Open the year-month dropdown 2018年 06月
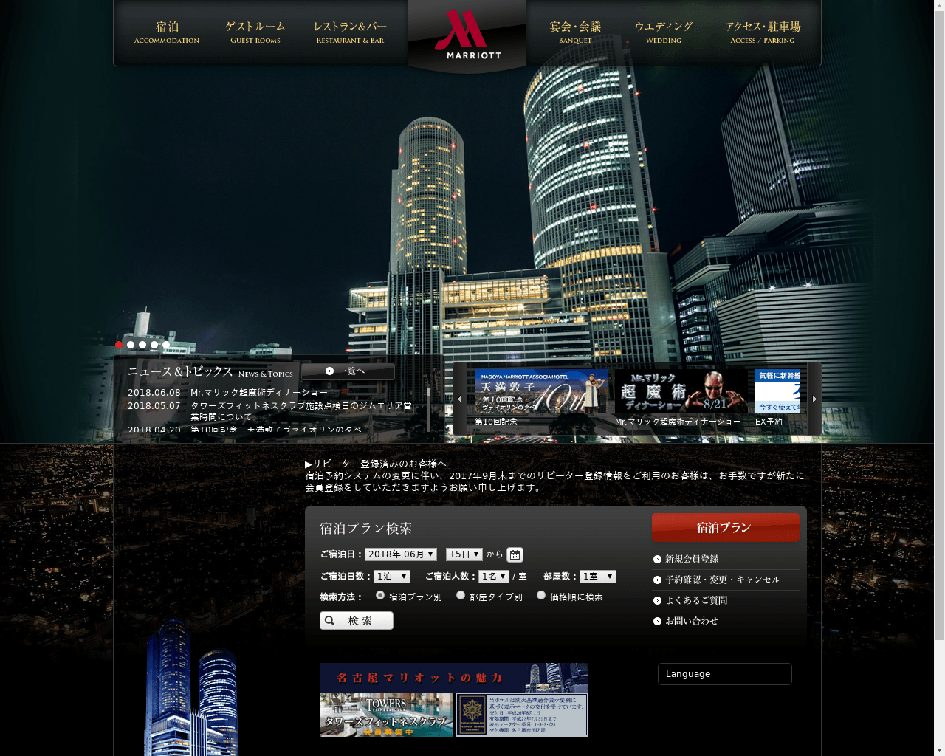The height and width of the screenshot is (756, 945). pyautogui.click(x=401, y=554)
